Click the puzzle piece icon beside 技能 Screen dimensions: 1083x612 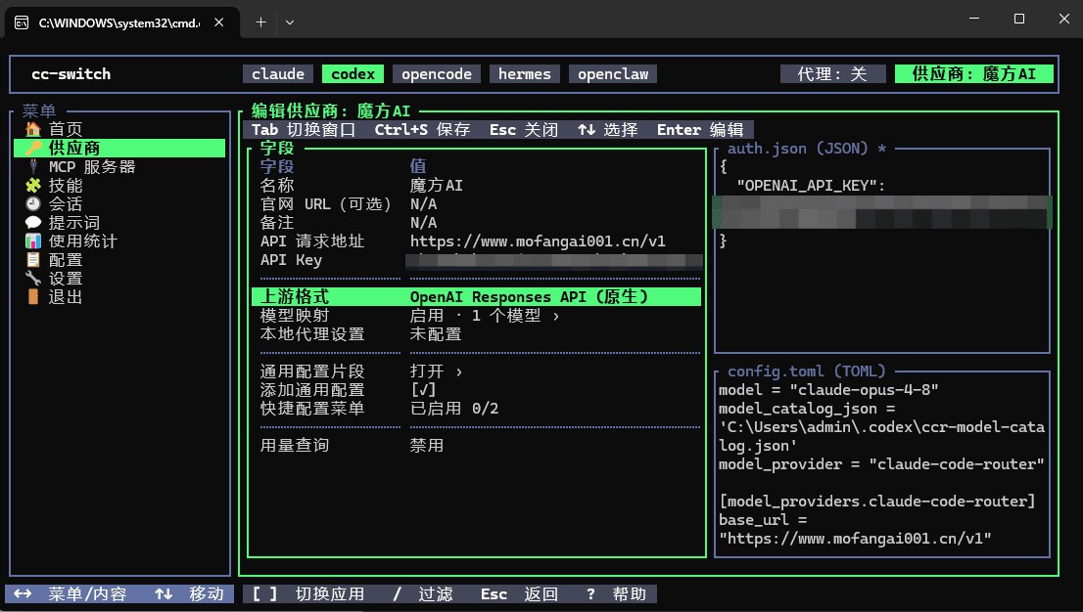[33, 185]
